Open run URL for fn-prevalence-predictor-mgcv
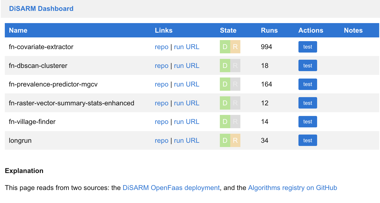Screen dimensions: 380x203 [x=187, y=84]
